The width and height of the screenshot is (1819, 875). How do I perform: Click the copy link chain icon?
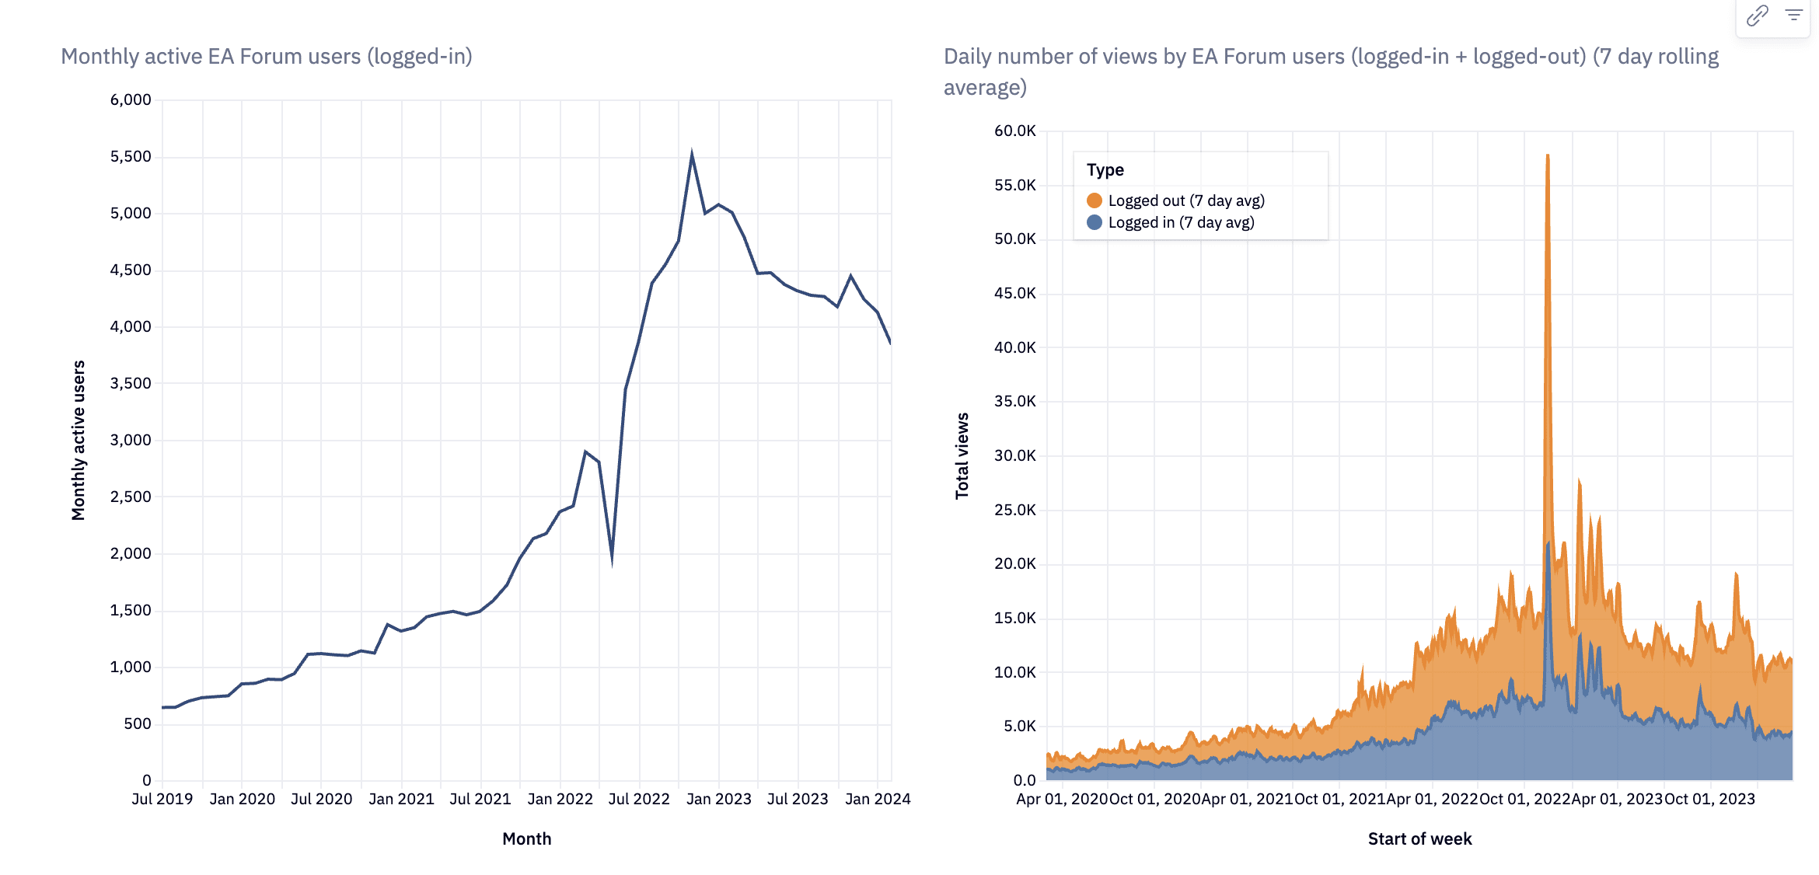pyautogui.click(x=1757, y=16)
